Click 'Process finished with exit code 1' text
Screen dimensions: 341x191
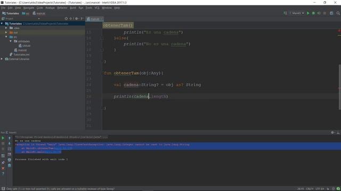(42, 159)
